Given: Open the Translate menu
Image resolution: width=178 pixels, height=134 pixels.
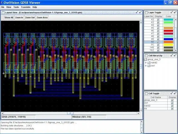Looking at the screenshot, I should (x=26, y=7).
